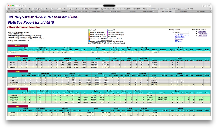This screenshot has width=218, height=129.
Task: Download stats via CSV export link
Action: click(178, 41)
